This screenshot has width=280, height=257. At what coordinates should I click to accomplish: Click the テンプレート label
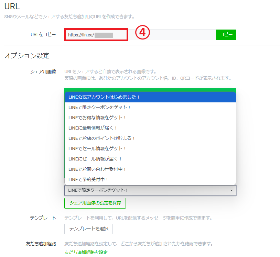click(x=43, y=218)
